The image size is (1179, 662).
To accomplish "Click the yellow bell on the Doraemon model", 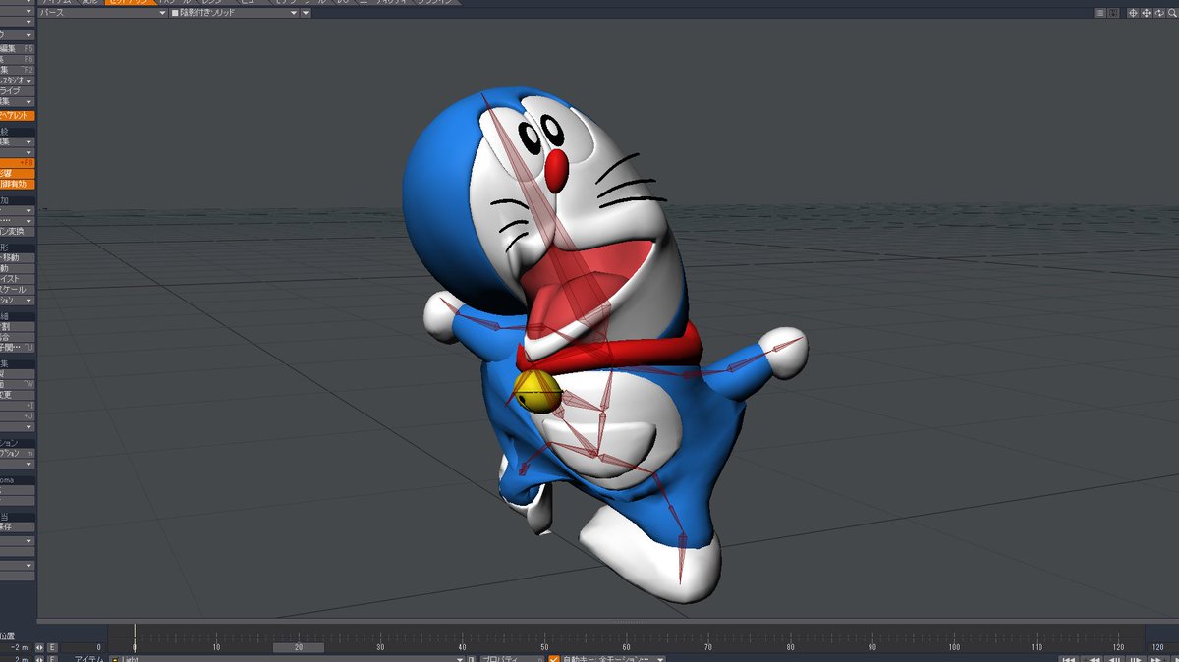I will tap(538, 392).
